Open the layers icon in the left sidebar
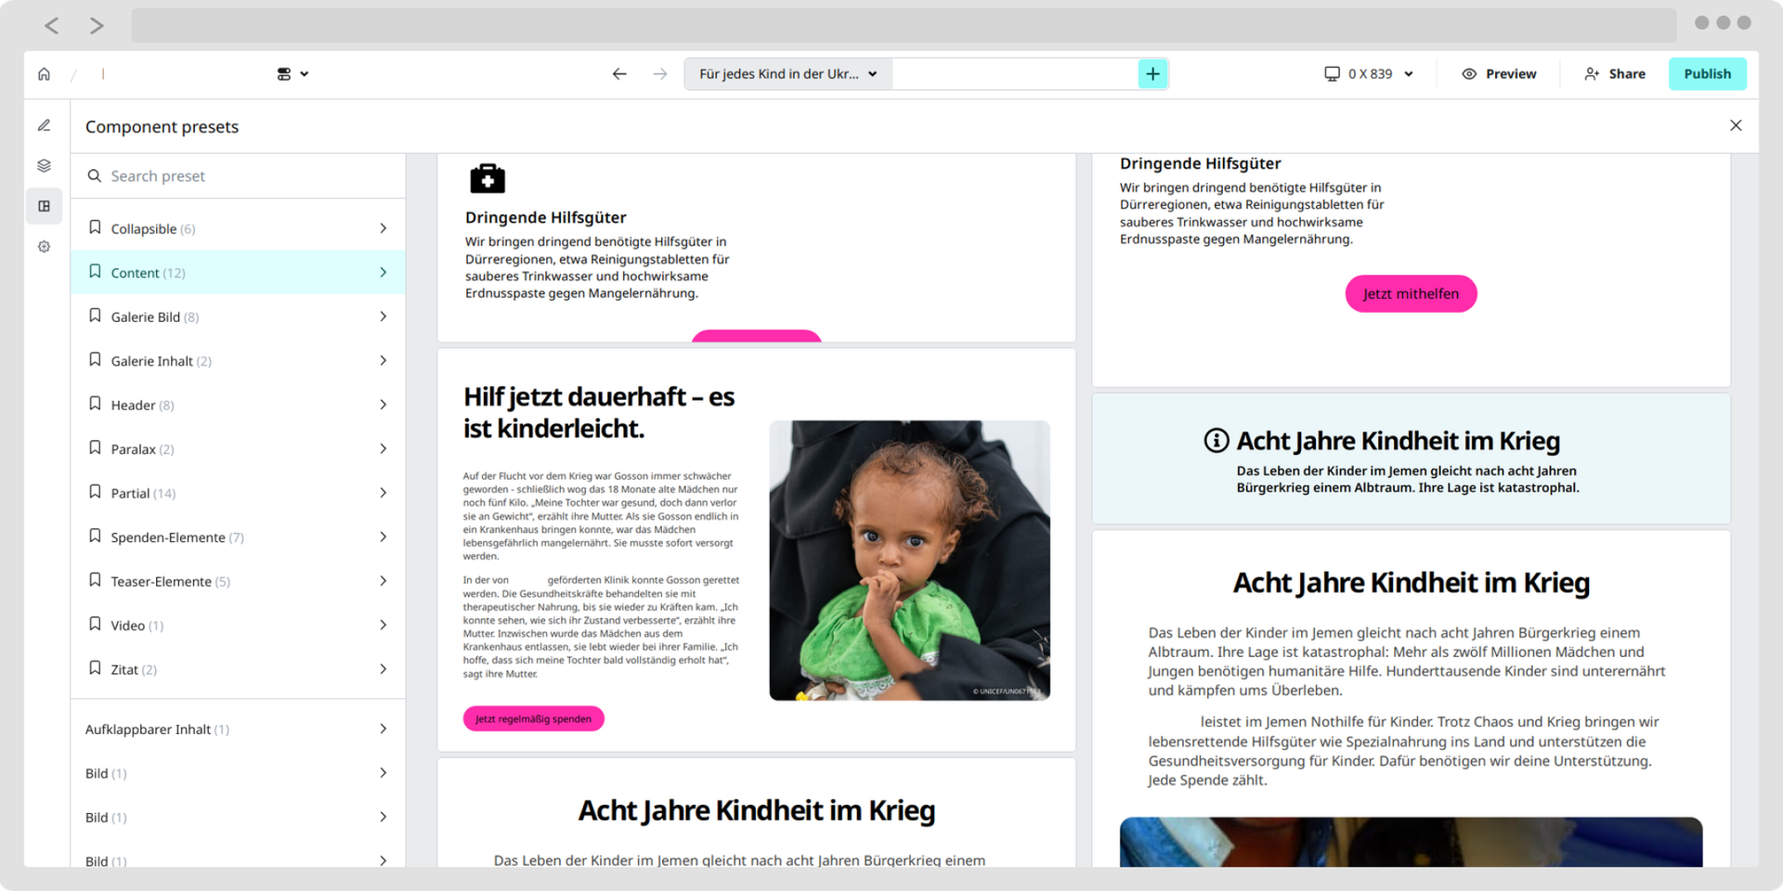Image resolution: width=1783 pixels, height=891 pixels. click(44, 166)
